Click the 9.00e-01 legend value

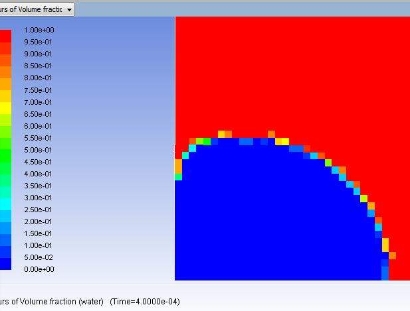(38, 54)
